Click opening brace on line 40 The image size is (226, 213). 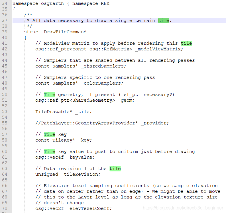[25, 38]
